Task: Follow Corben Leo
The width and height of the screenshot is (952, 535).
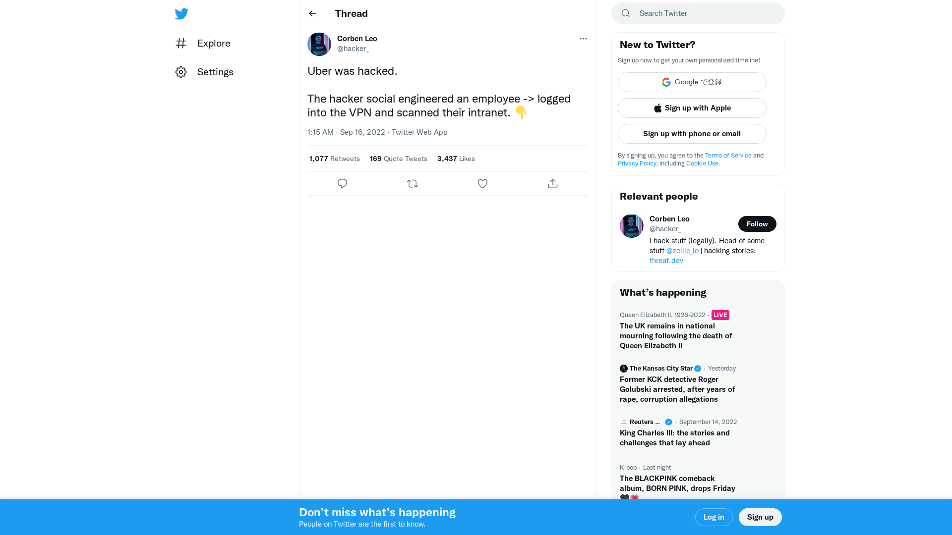Action: 757,223
